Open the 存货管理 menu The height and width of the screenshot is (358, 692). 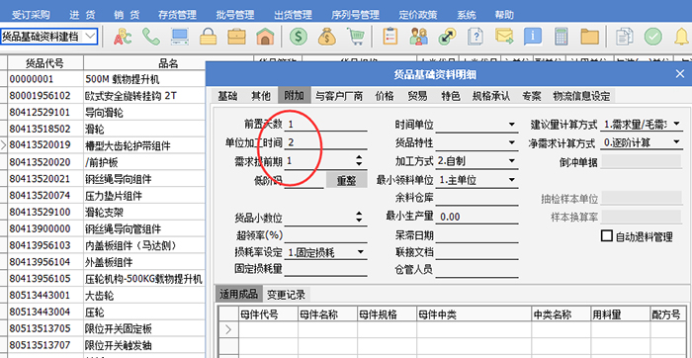[177, 15]
